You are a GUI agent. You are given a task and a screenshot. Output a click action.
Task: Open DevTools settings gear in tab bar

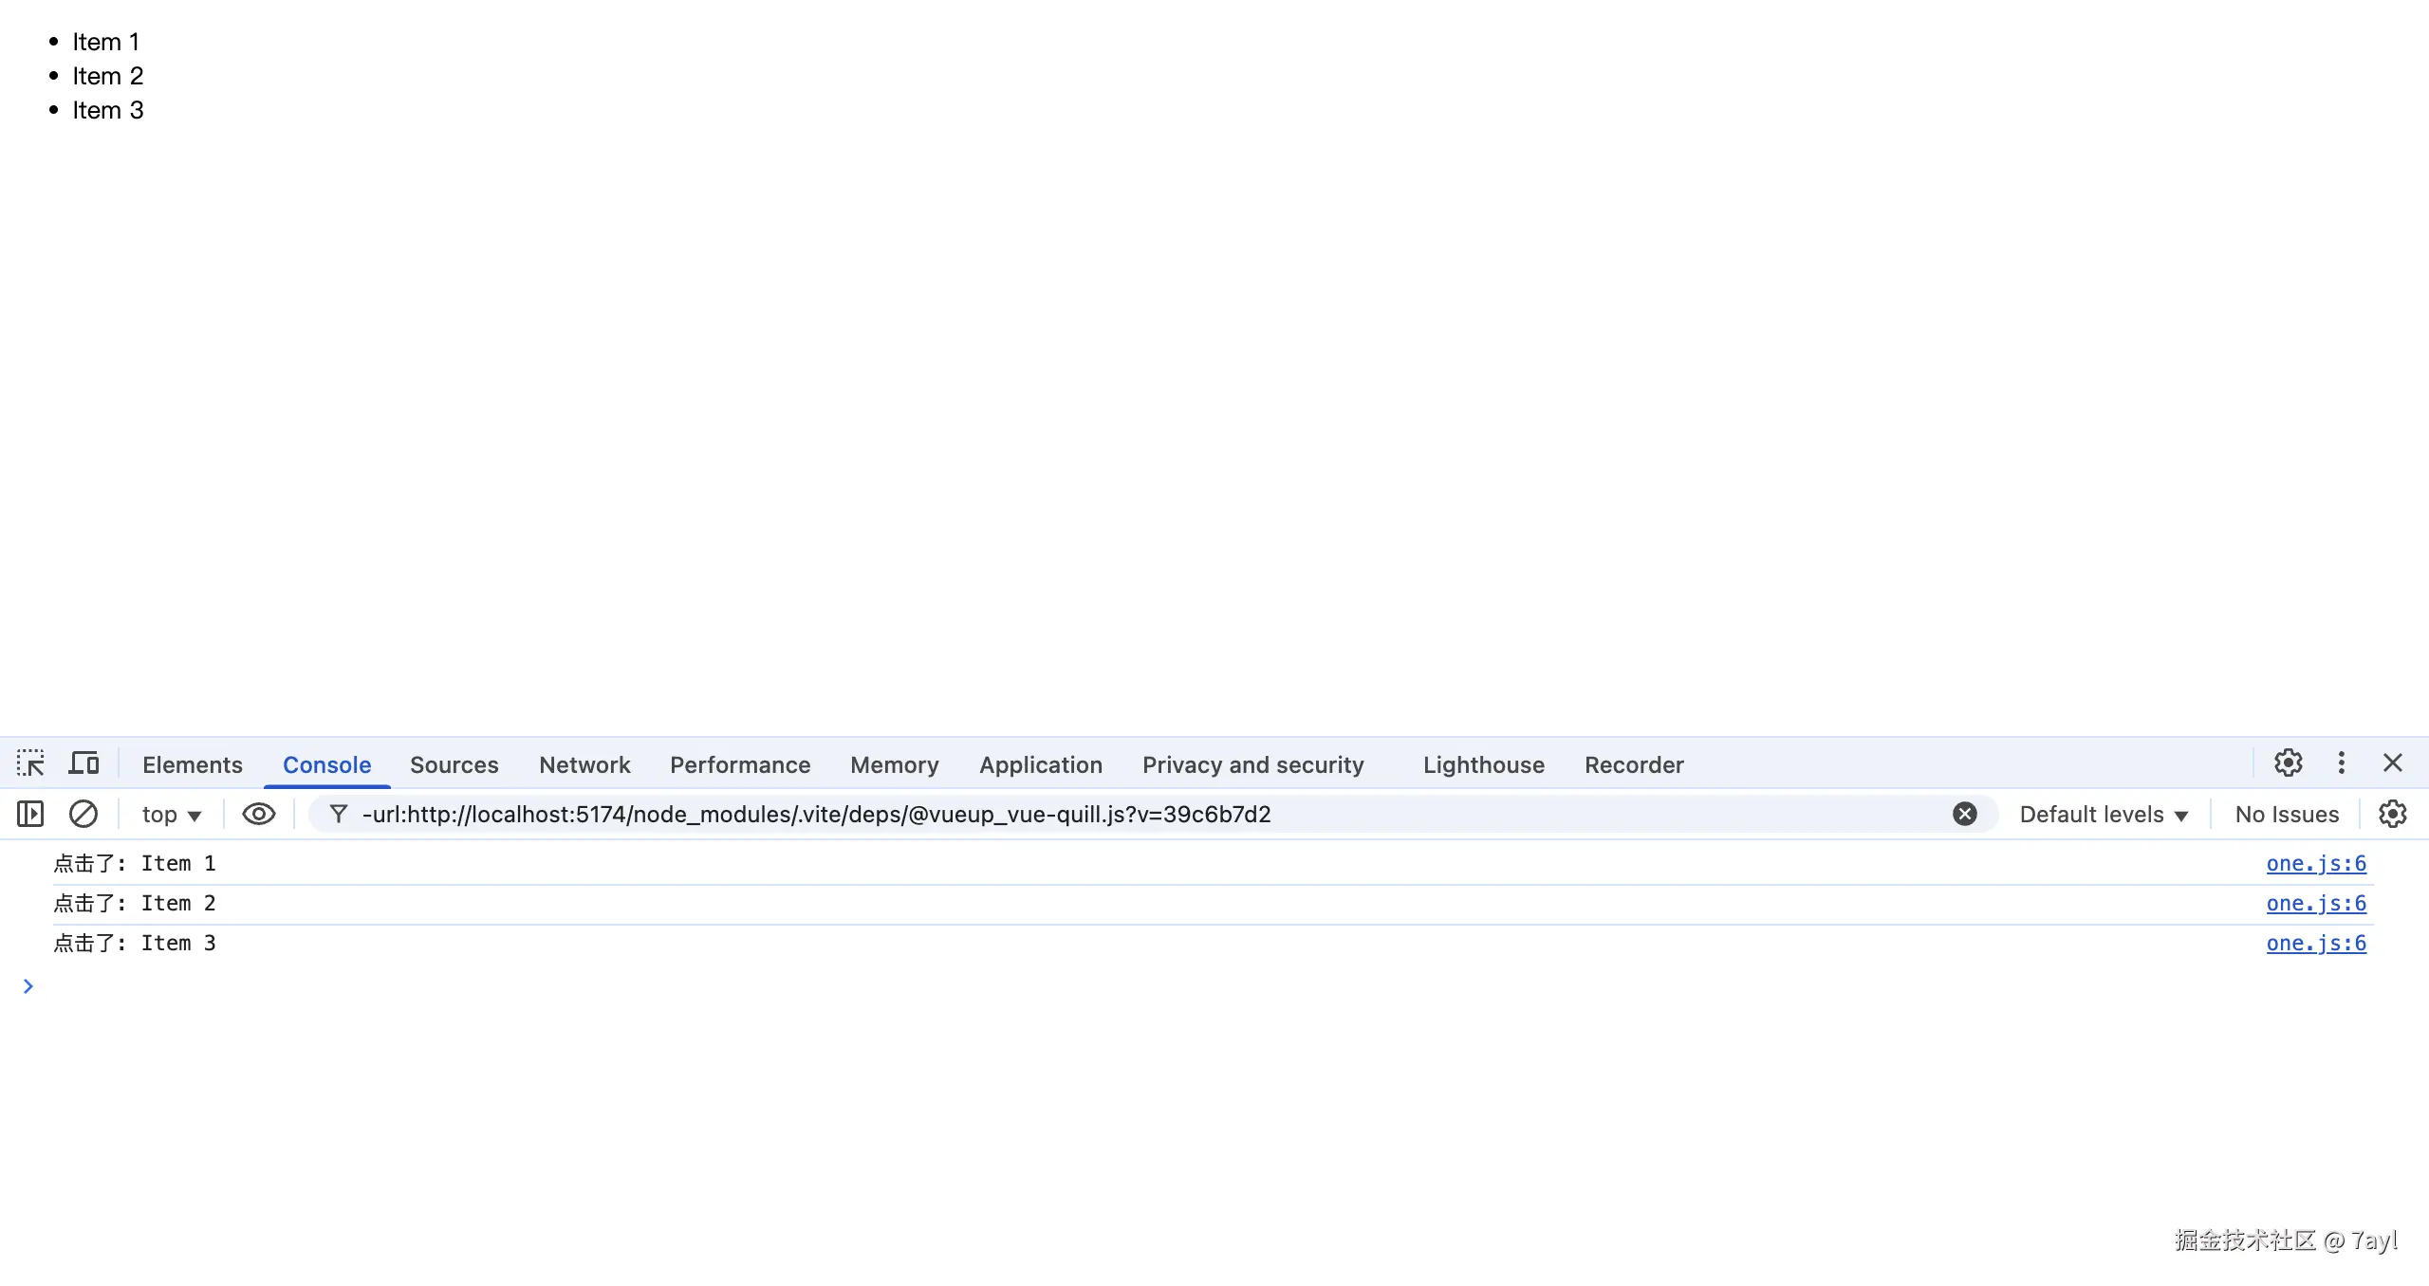point(2288,763)
